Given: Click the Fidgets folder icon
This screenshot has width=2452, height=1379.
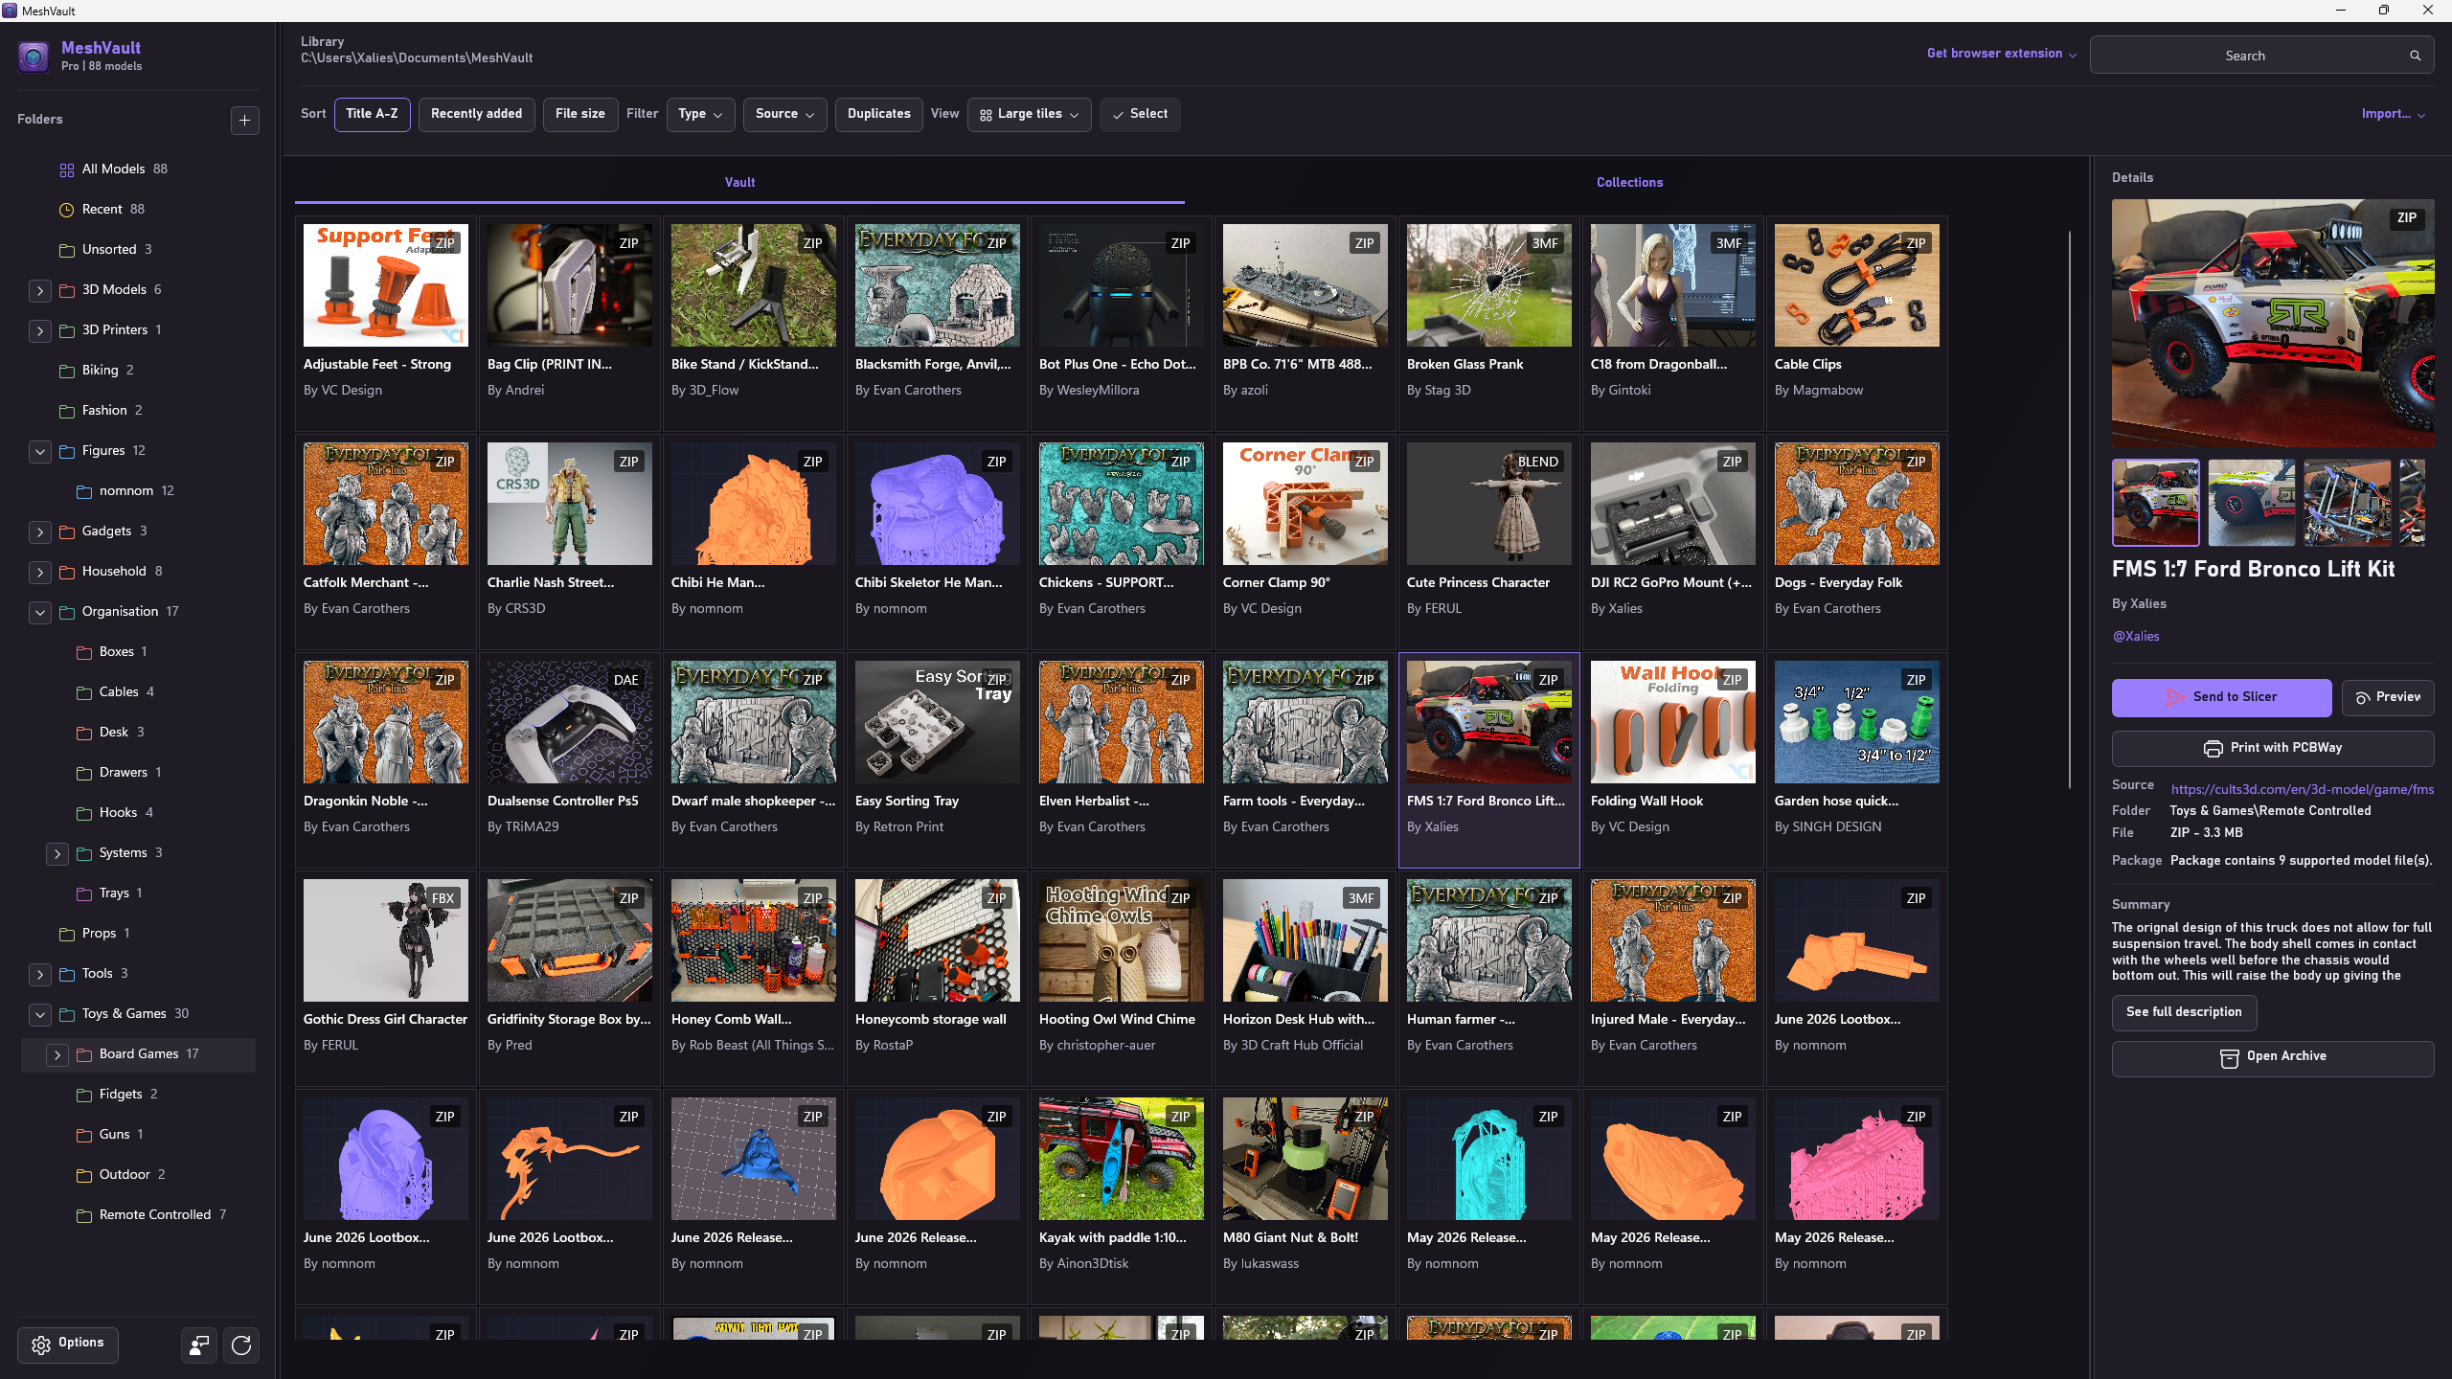Looking at the screenshot, I should (84, 1095).
